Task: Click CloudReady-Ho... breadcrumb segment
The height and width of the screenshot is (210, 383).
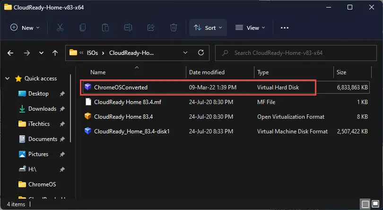Action: [x=131, y=53]
